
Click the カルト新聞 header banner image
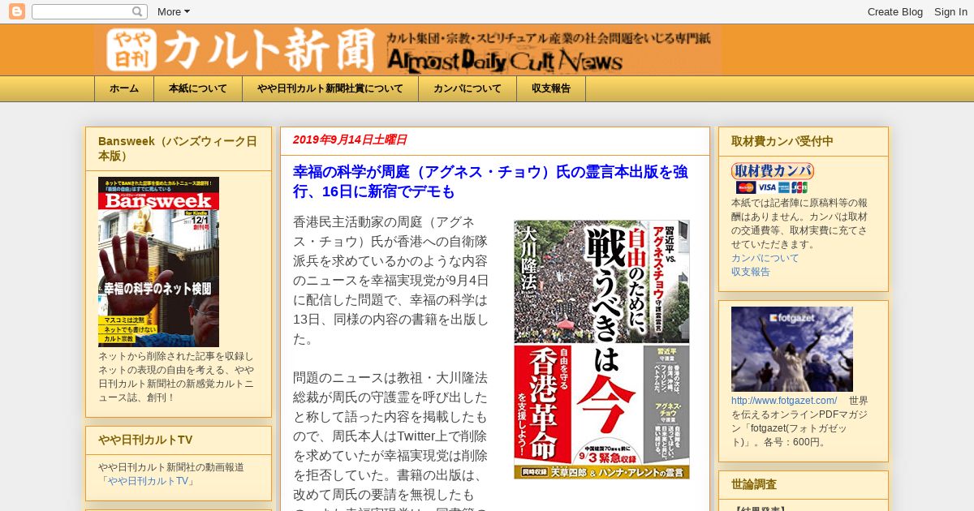(407, 50)
